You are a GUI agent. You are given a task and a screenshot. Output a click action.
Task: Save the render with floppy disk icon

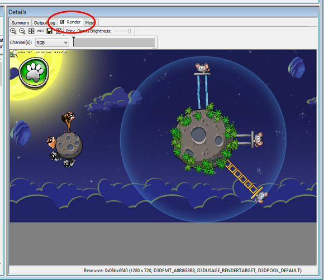[x=50, y=31]
